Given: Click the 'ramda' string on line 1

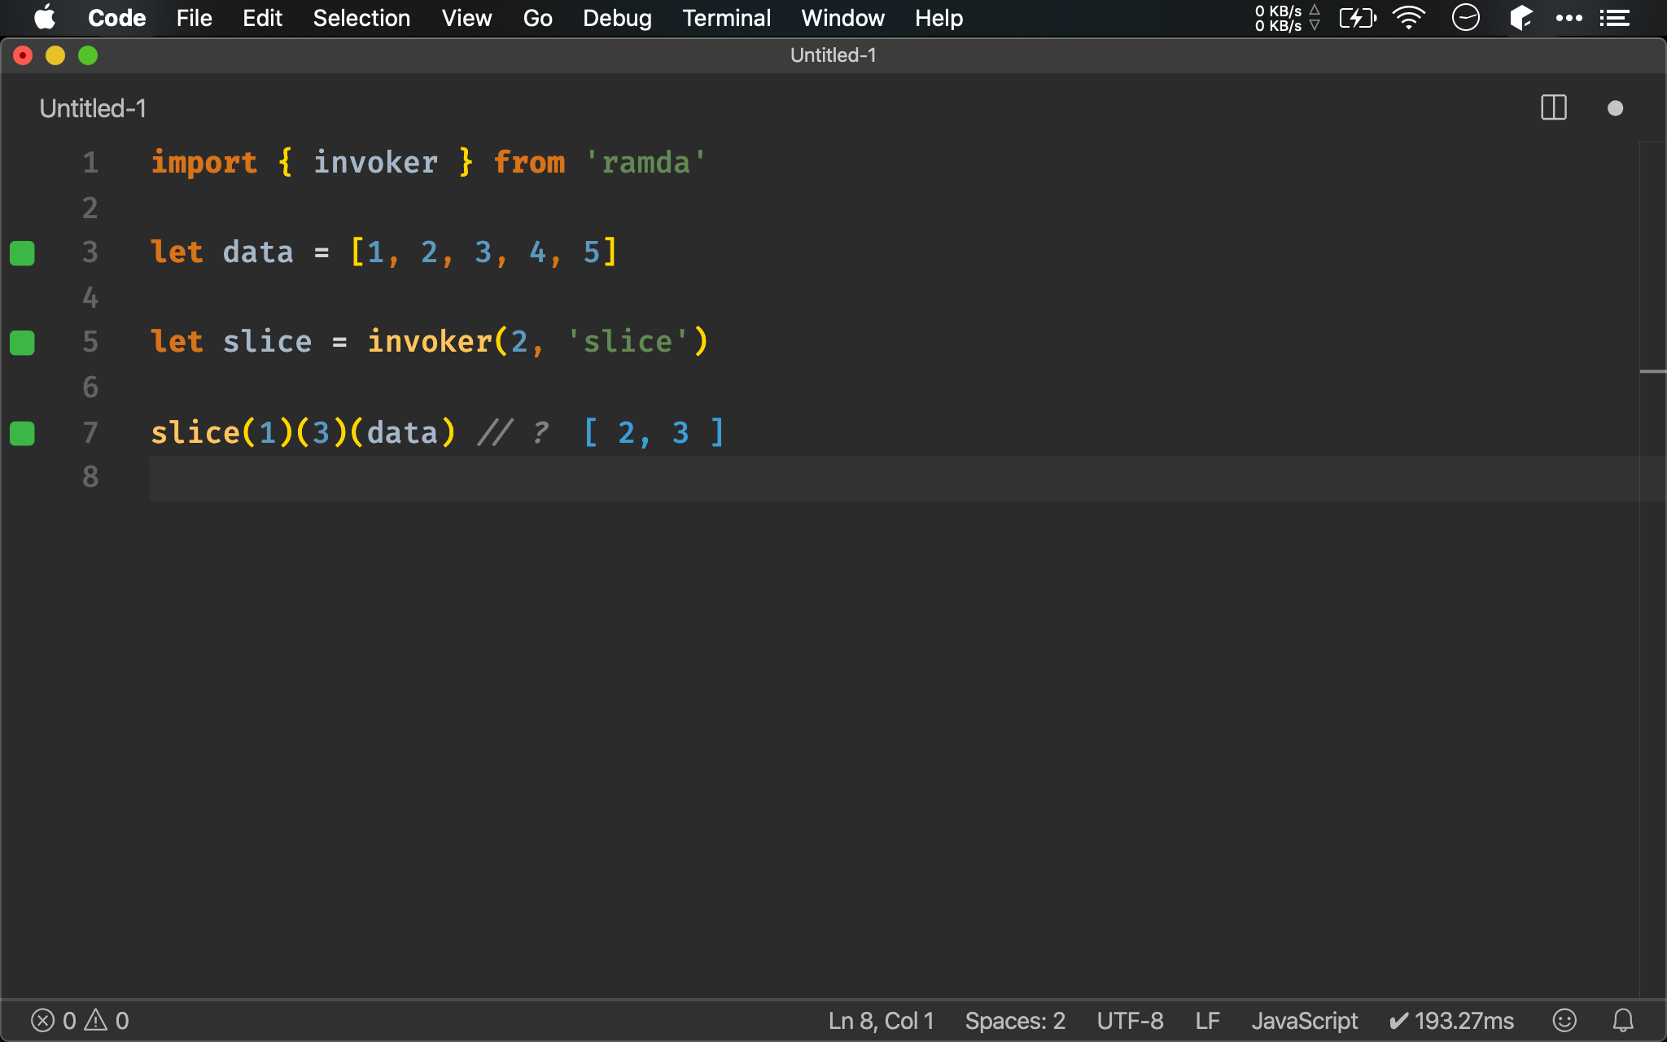Looking at the screenshot, I should (646, 163).
